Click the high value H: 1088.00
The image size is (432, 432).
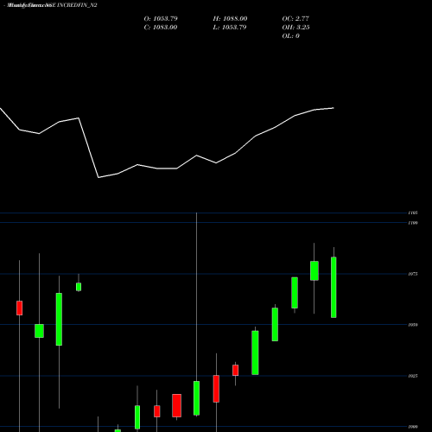tap(230, 19)
